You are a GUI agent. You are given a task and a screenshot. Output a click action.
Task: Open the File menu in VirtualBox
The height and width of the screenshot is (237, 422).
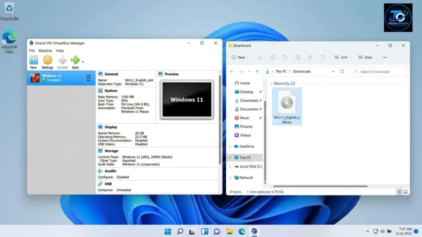click(32, 51)
